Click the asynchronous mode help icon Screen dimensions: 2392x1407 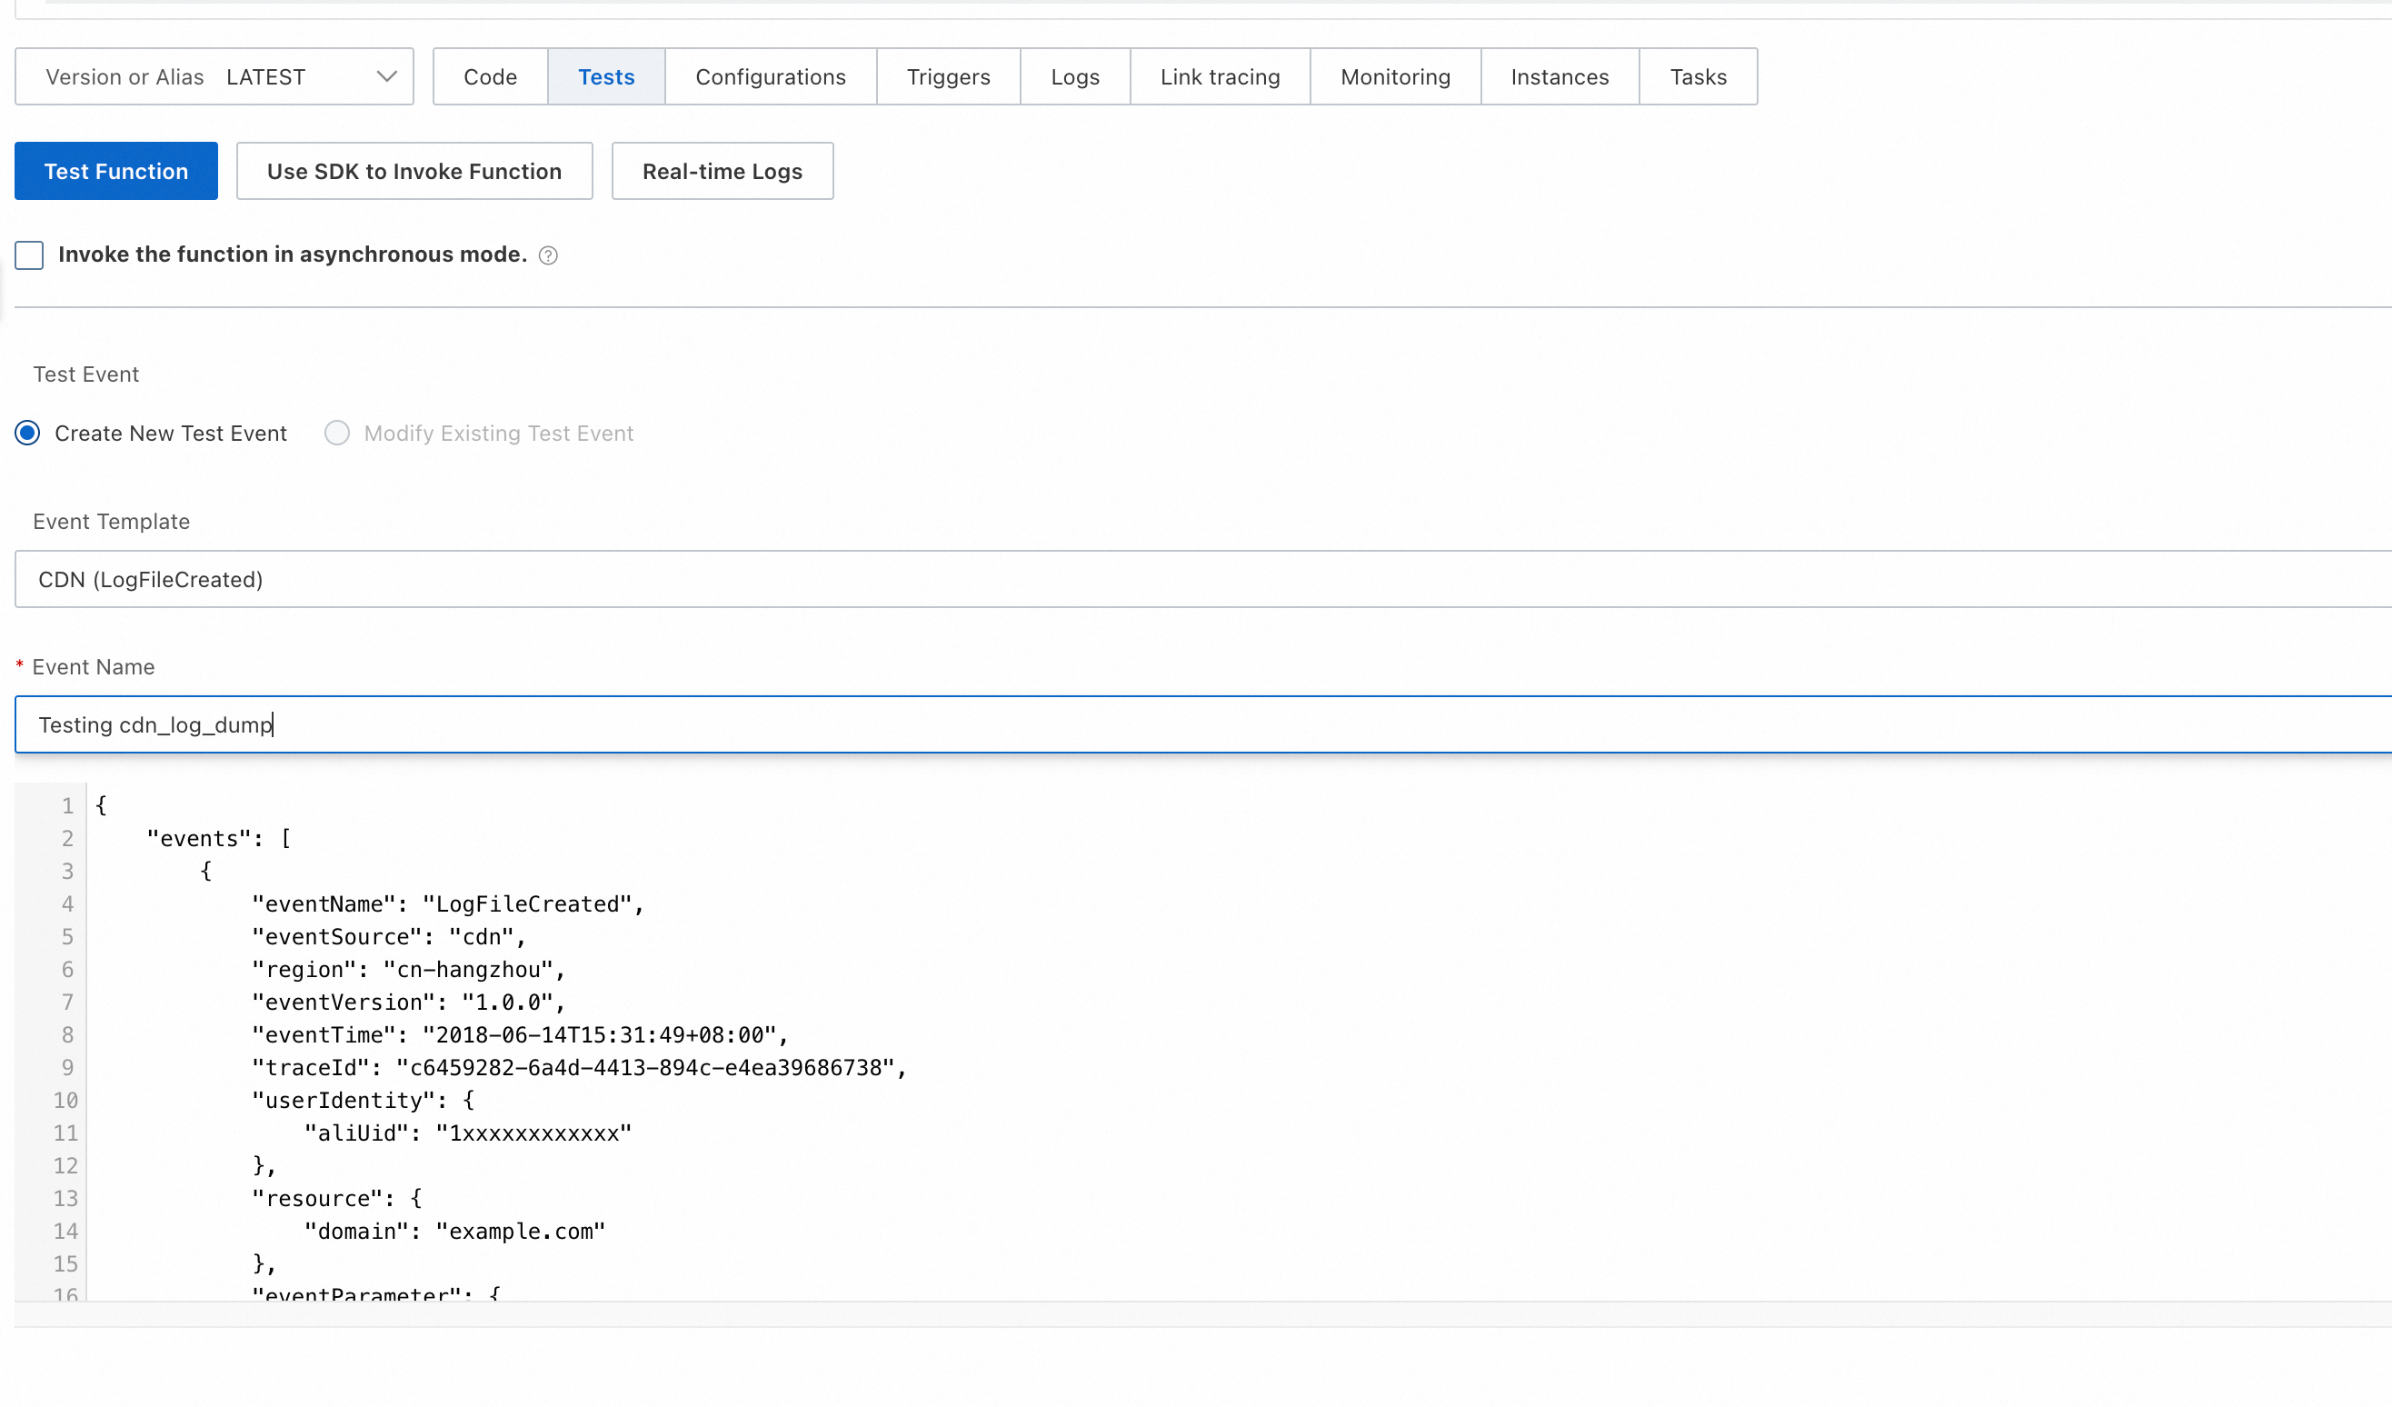pos(548,255)
